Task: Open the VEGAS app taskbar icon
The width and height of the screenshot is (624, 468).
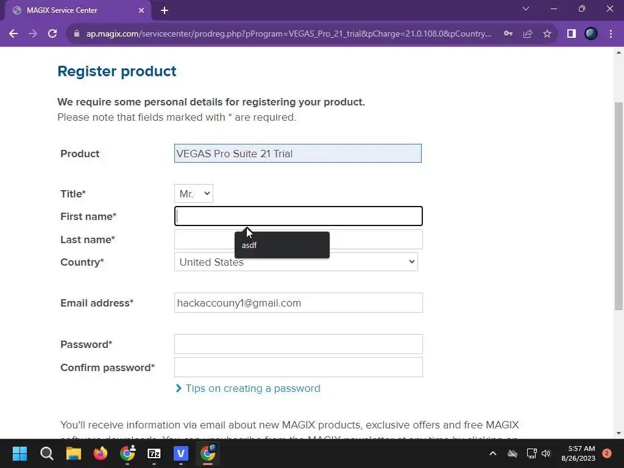Action: (180, 453)
